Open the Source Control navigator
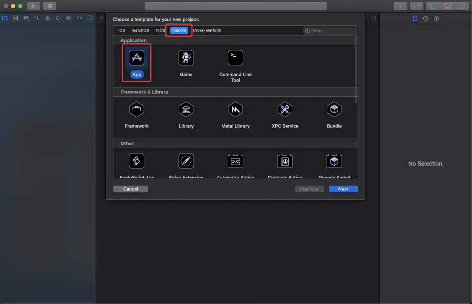The width and height of the screenshot is (472, 304). (x=15, y=18)
